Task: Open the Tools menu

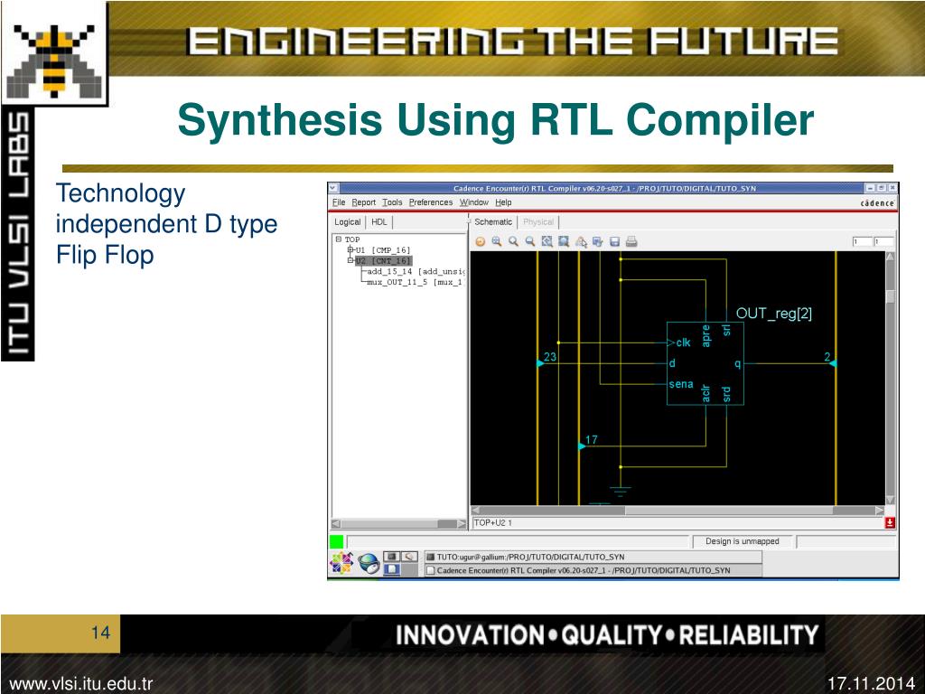Action: pos(392,202)
